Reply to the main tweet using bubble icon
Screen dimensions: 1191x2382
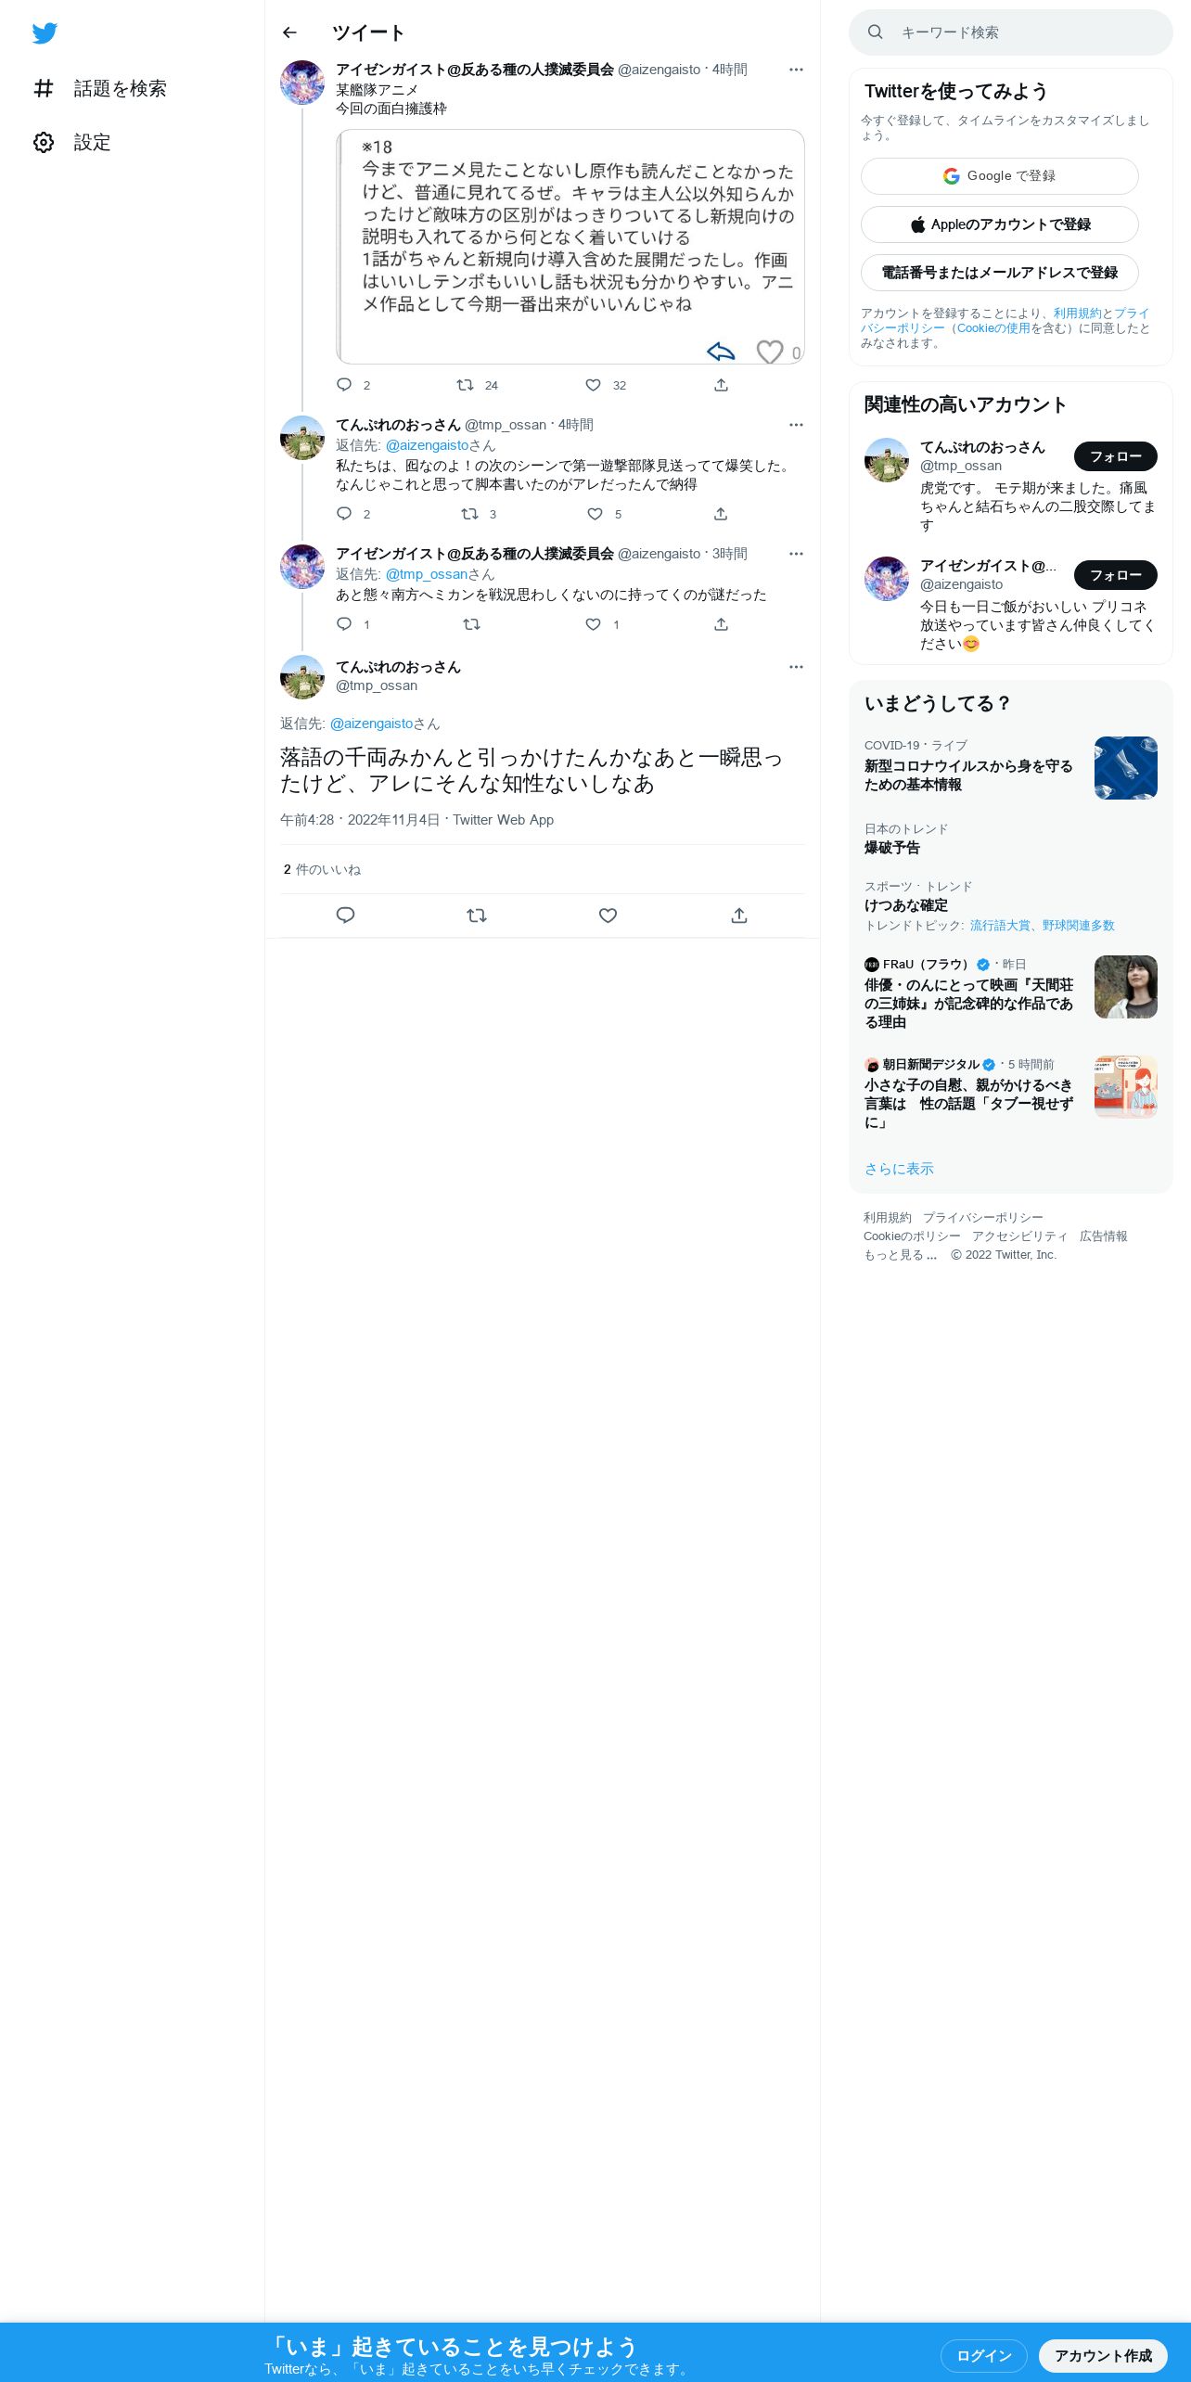[345, 916]
